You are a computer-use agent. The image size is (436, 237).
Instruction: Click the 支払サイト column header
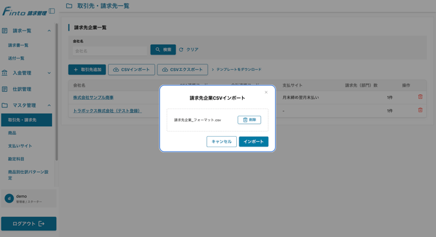(292, 85)
